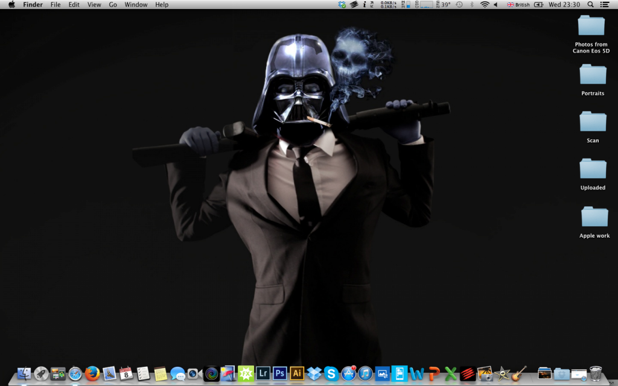
Task: Open Firefox from the Dock
Action: [92, 373]
